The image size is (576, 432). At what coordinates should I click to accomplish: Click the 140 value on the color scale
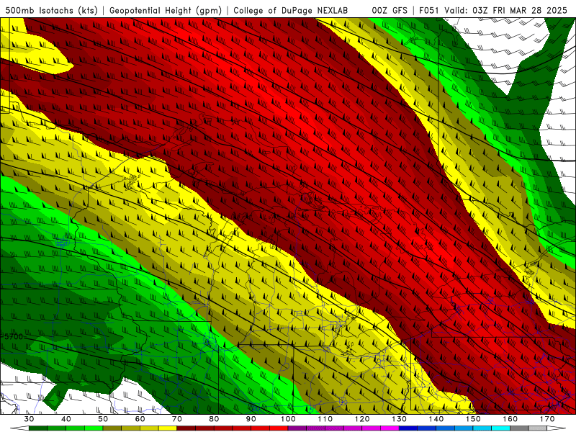point(436,419)
